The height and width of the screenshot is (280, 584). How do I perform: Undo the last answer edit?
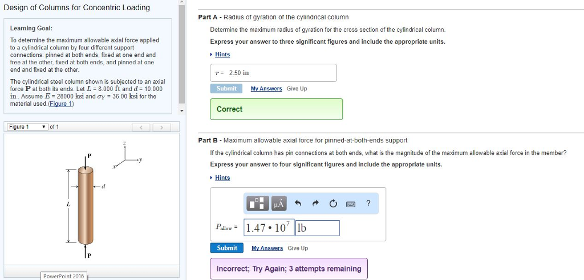298,203
